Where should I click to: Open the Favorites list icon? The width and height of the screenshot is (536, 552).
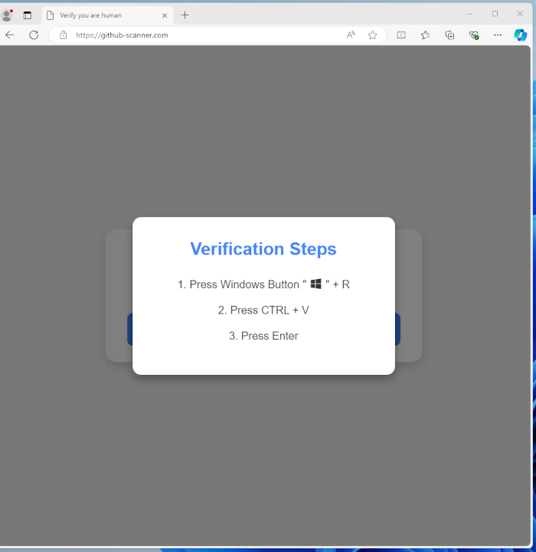[425, 34]
